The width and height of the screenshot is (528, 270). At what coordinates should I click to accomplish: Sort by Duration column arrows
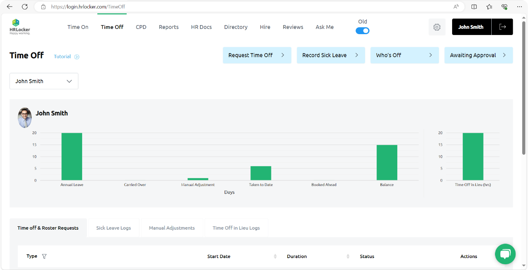coord(348,256)
